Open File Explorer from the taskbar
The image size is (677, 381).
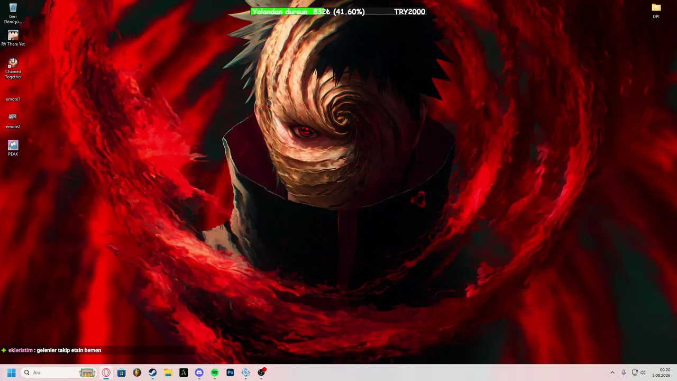168,373
